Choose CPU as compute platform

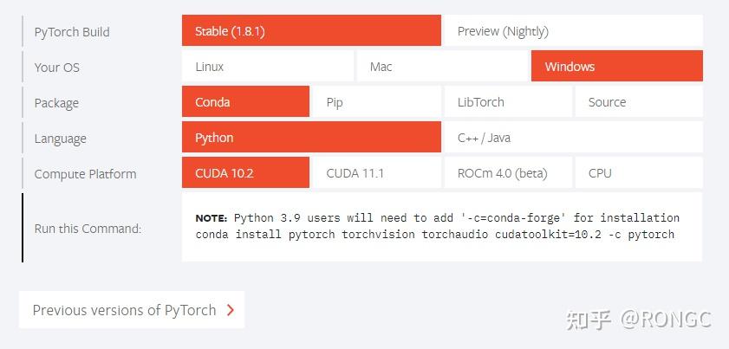pos(639,172)
